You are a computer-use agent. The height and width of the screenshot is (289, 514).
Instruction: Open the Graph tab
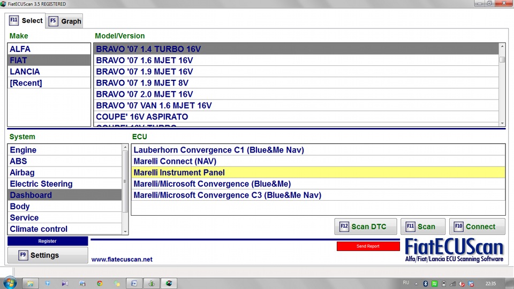[x=64, y=21]
